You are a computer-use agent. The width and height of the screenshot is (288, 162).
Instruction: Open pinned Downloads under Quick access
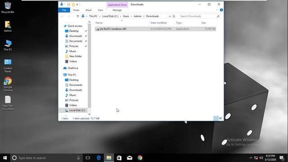(76, 36)
